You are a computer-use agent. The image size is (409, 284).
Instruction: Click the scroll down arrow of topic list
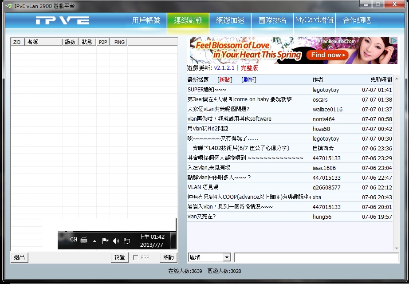pyautogui.click(x=397, y=248)
